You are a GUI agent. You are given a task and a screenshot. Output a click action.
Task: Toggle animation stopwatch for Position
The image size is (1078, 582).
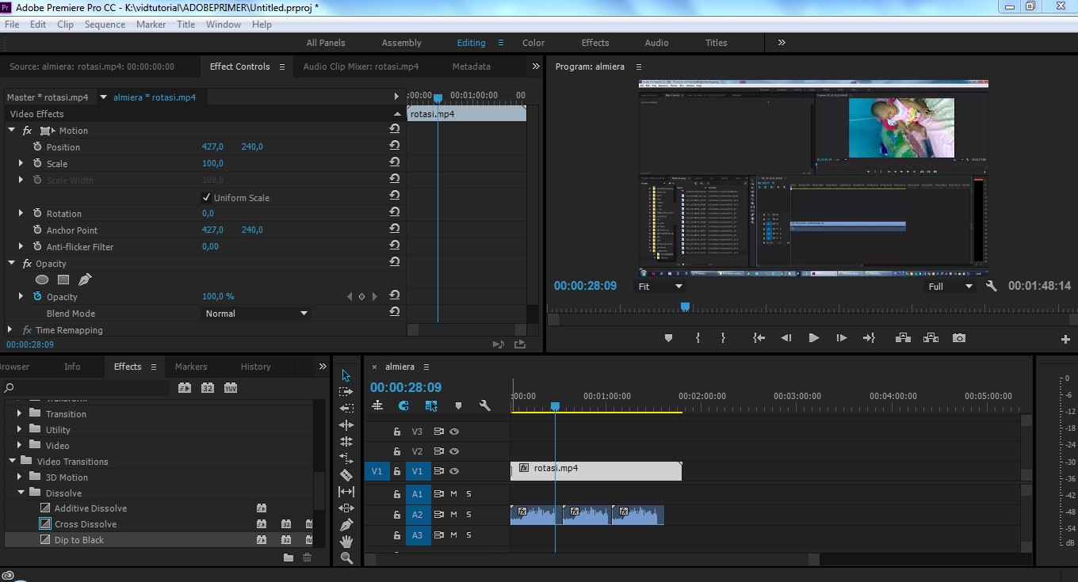coord(37,146)
